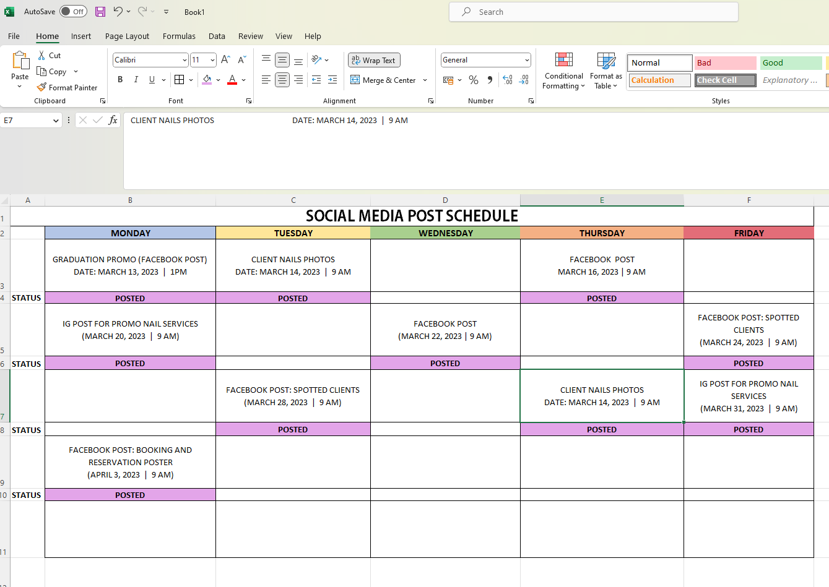Screen dimensions: 829x587
Task: Toggle Top Align
Action: [266, 60]
